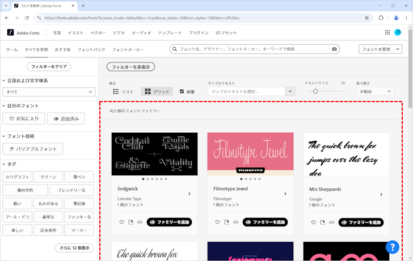413x261 pixels.
Task: Uncheck the 画像 images checkbox
Action: coord(182,91)
